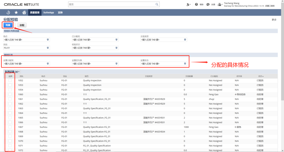Open the help question mark icon
284x152 pixels.
[x=196, y=4]
